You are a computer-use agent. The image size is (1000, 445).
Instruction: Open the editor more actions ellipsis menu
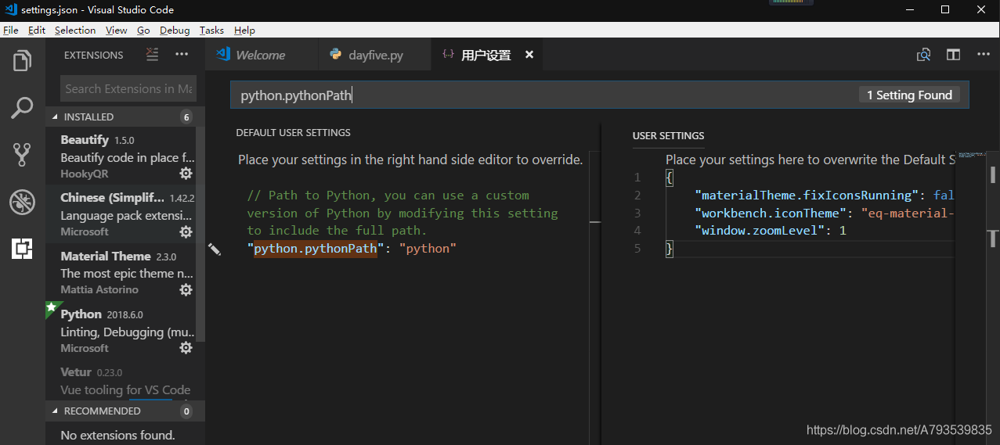tap(984, 55)
